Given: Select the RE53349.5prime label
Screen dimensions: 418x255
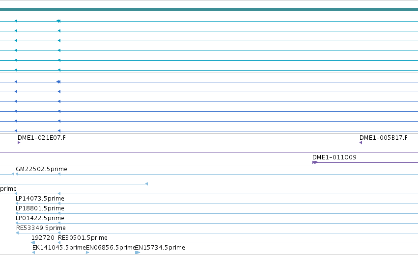Looking at the screenshot, I should click(41, 228).
